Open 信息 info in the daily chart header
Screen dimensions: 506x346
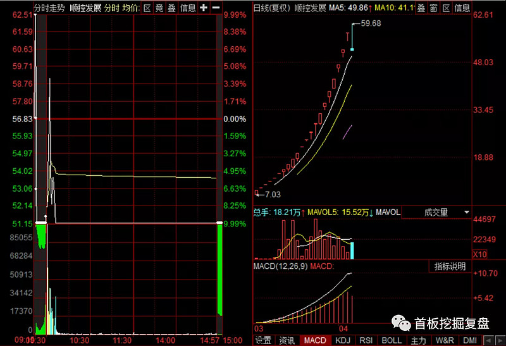point(462,8)
